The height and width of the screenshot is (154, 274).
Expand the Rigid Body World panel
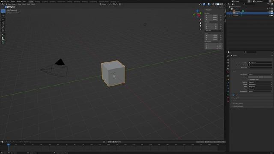pos(238,104)
